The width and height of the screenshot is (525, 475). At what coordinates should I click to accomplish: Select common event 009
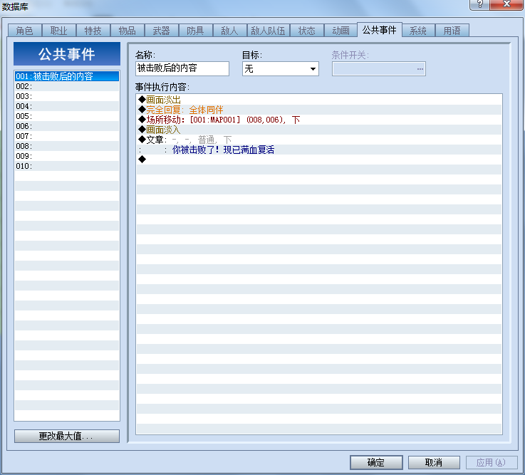coord(67,156)
